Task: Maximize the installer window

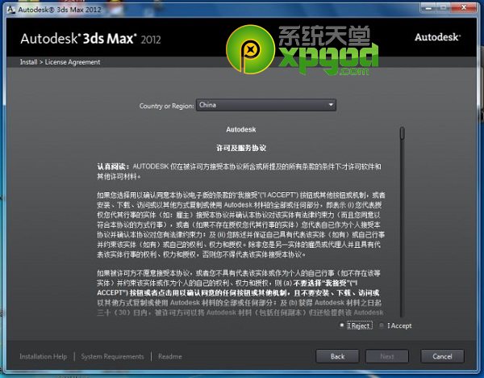Action: tap(444, 8)
